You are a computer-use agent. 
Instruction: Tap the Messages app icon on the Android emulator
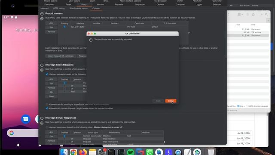26,119
